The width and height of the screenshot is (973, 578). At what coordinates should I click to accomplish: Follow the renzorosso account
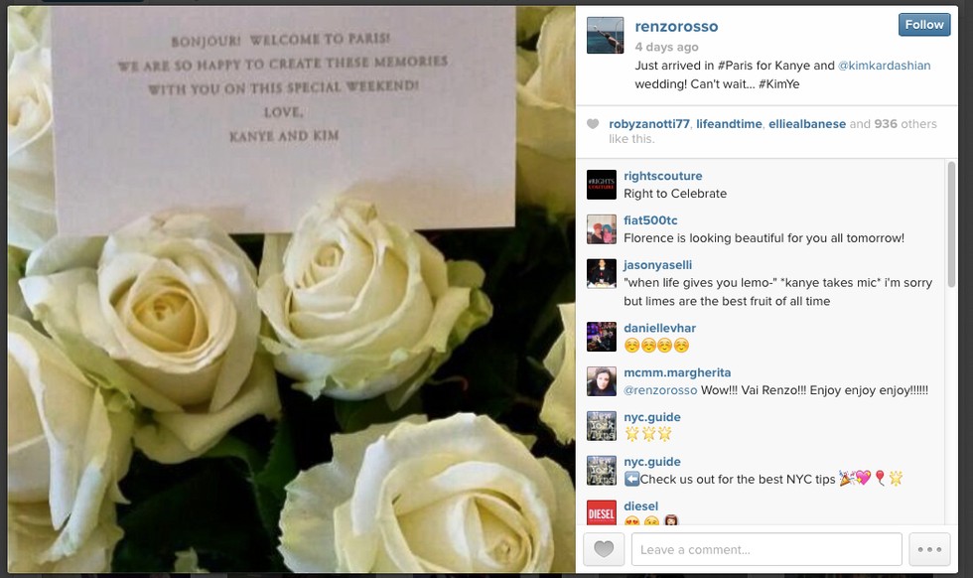tap(924, 24)
